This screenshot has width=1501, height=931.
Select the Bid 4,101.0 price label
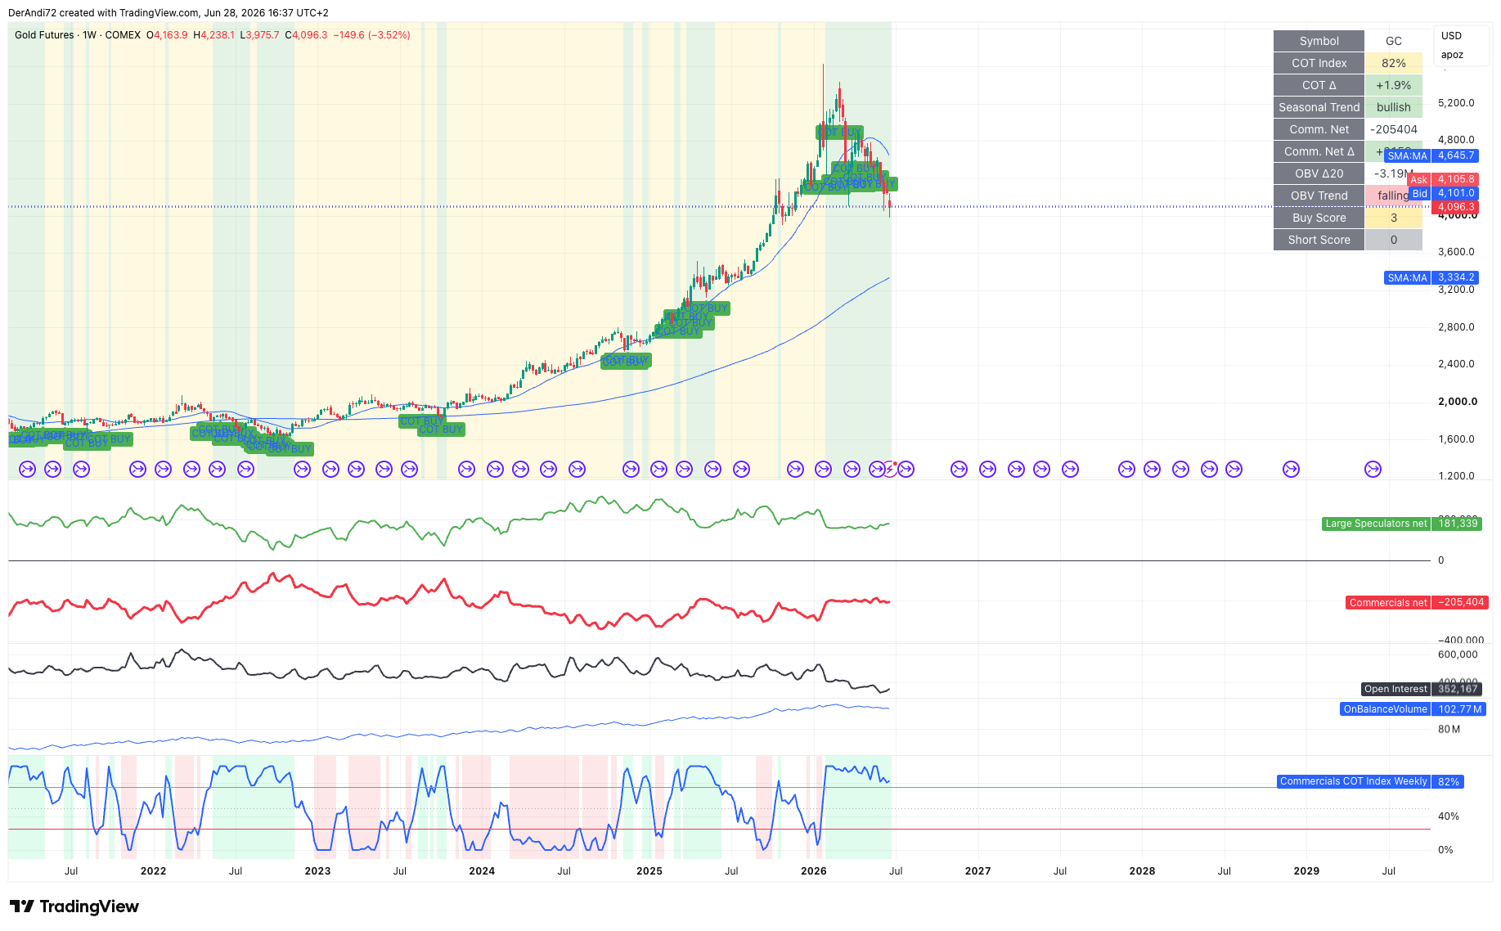tap(1445, 194)
